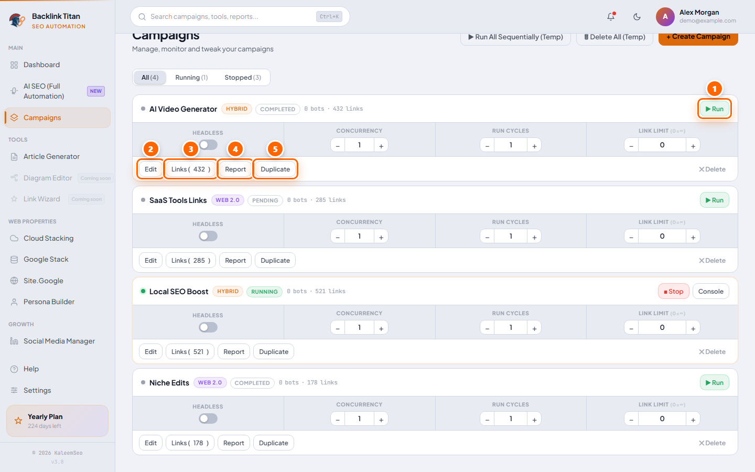The image size is (755, 472).
Task: Decrease run cycles for Local SEO Boost
Action: click(487, 328)
